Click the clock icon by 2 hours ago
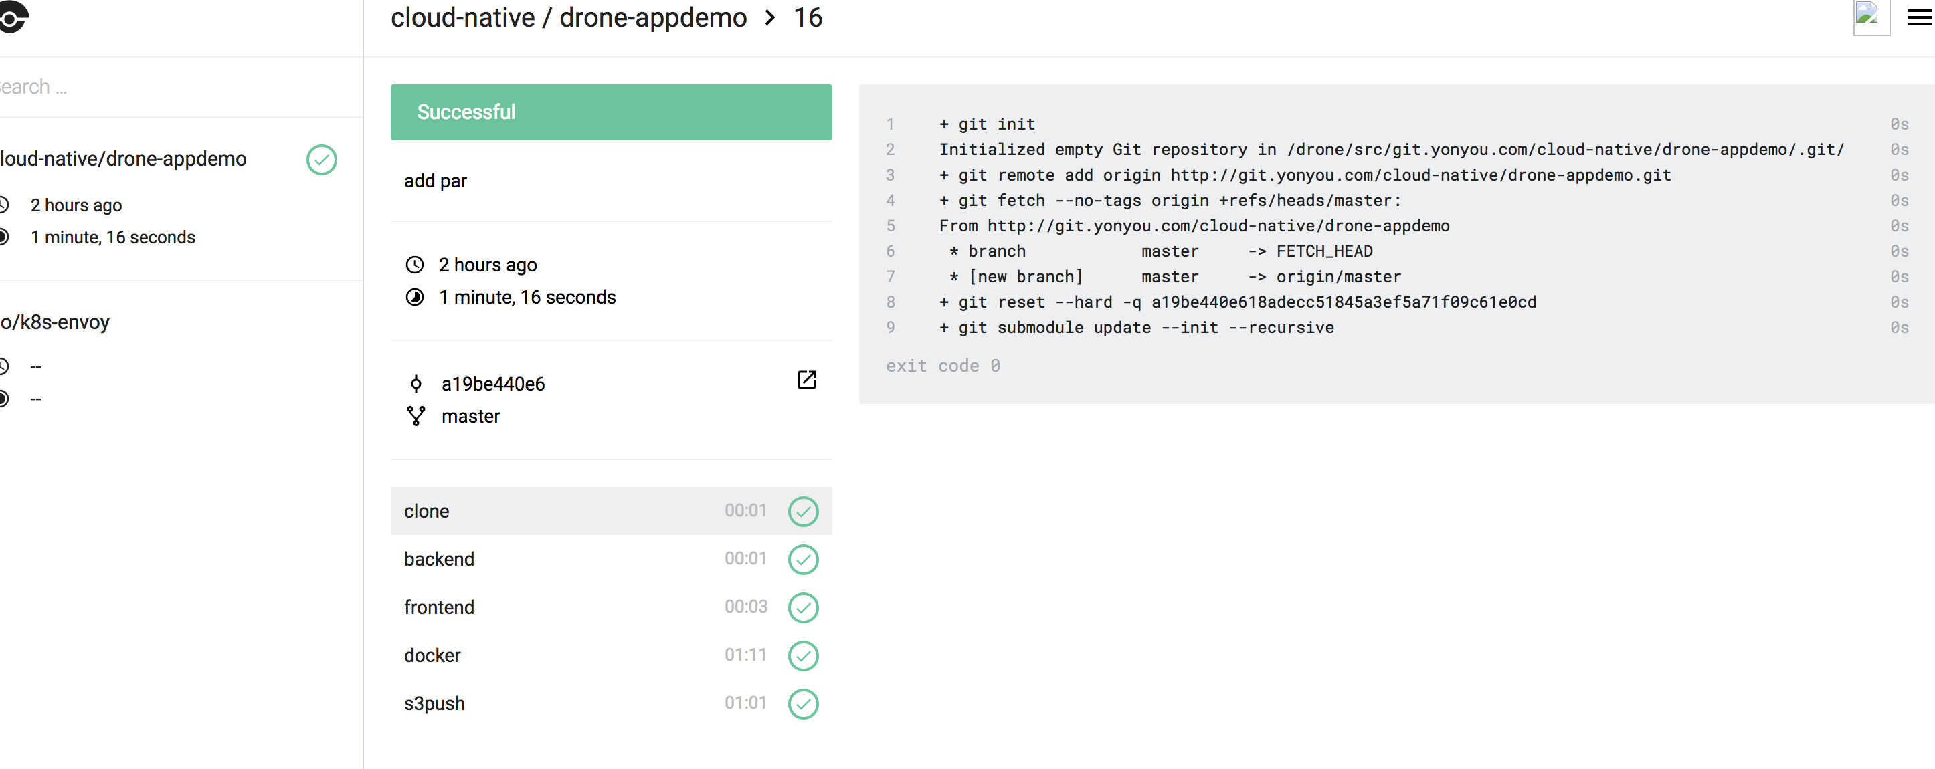Viewport: 1935px width, 769px height. click(x=415, y=265)
